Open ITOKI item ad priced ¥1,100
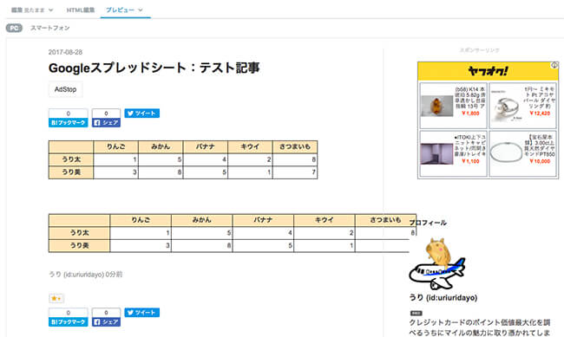This screenshot has height=337, width=564. tap(453, 153)
